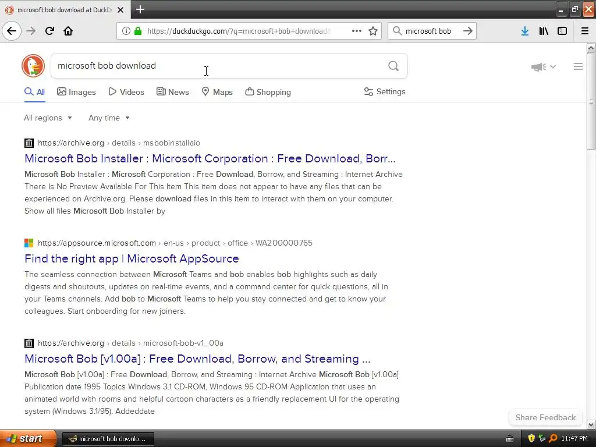The height and width of the screenshot is (447, 596).
Task: Click the Share Feedback button
Action: (545, 417)
